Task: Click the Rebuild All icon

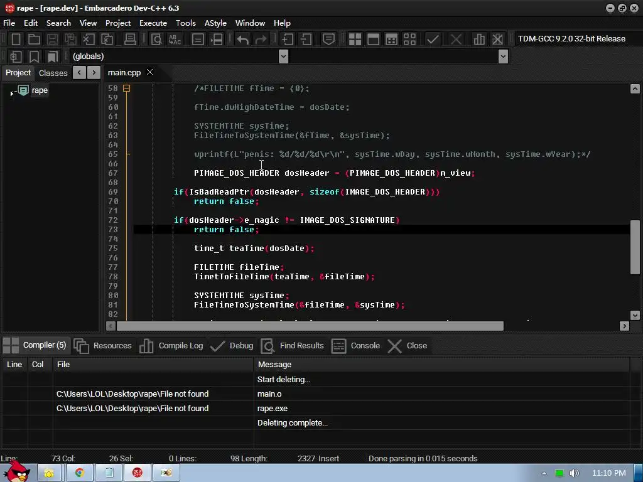Action: tap(409, 40)
